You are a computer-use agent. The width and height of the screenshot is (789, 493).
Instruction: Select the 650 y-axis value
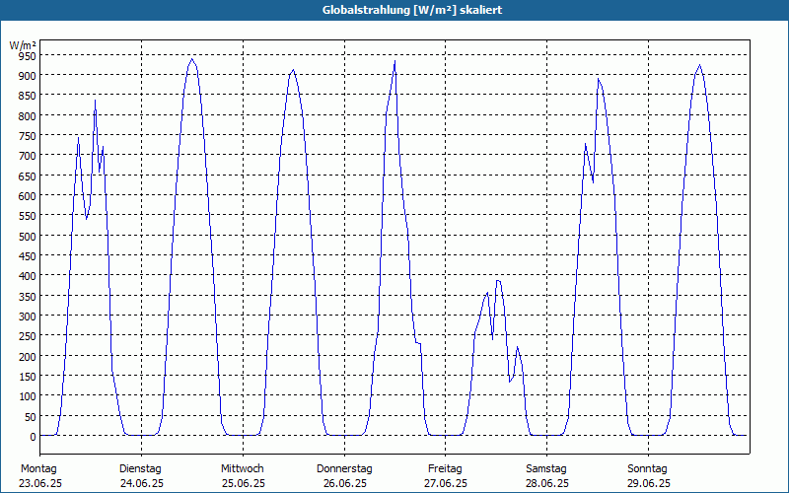pyautogui.click(x=28, y=176)
